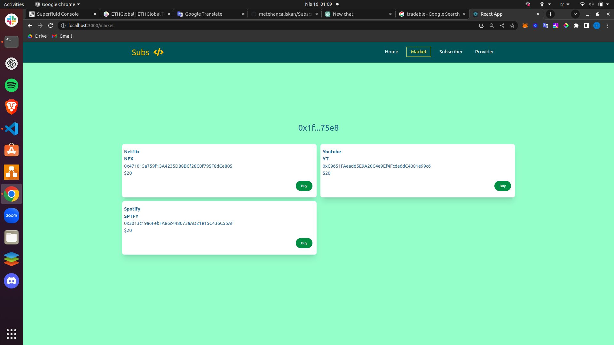614x345 pixels.
Task: Click the Discord icon in dock
Action: (x=12, y=280)
